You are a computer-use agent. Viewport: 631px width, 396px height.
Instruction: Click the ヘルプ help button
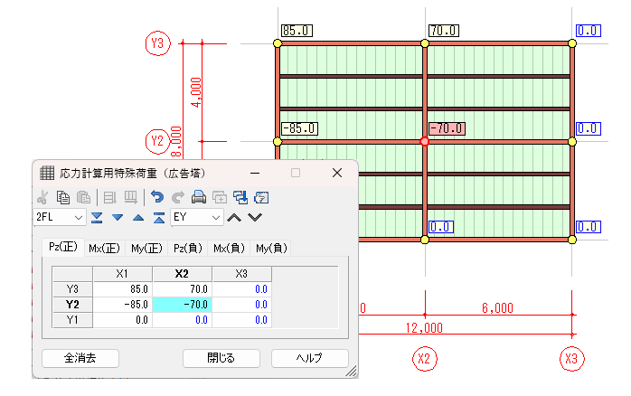(309, 358)
